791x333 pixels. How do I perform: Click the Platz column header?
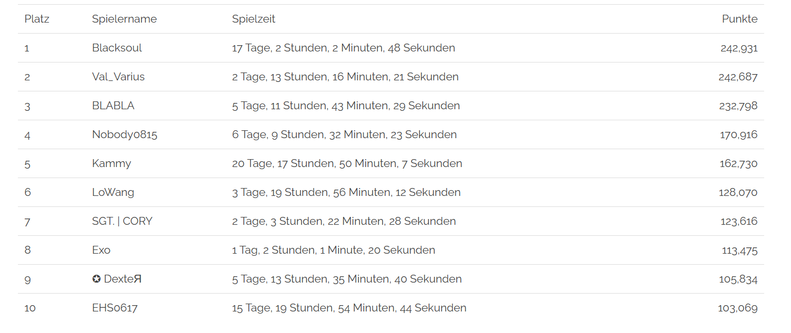click(37, 19)
